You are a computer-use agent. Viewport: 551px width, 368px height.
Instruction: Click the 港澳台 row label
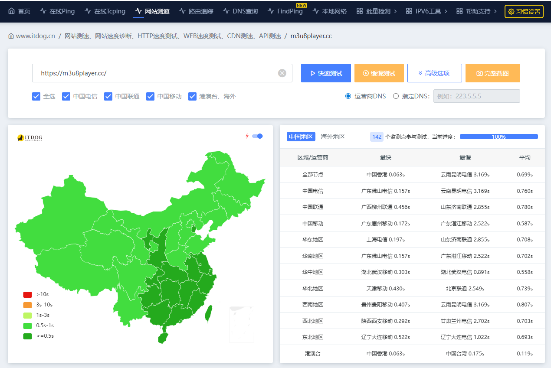pyautogui.click(x=312, y=353)
